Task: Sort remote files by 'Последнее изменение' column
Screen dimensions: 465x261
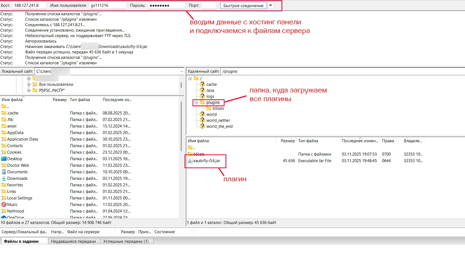Action: pyautogui.click(x=360, y=141)
